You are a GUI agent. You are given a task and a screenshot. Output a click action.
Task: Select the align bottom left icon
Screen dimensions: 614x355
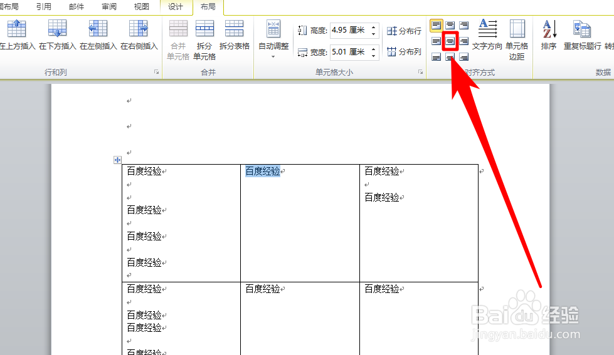(x=437, y=57)
